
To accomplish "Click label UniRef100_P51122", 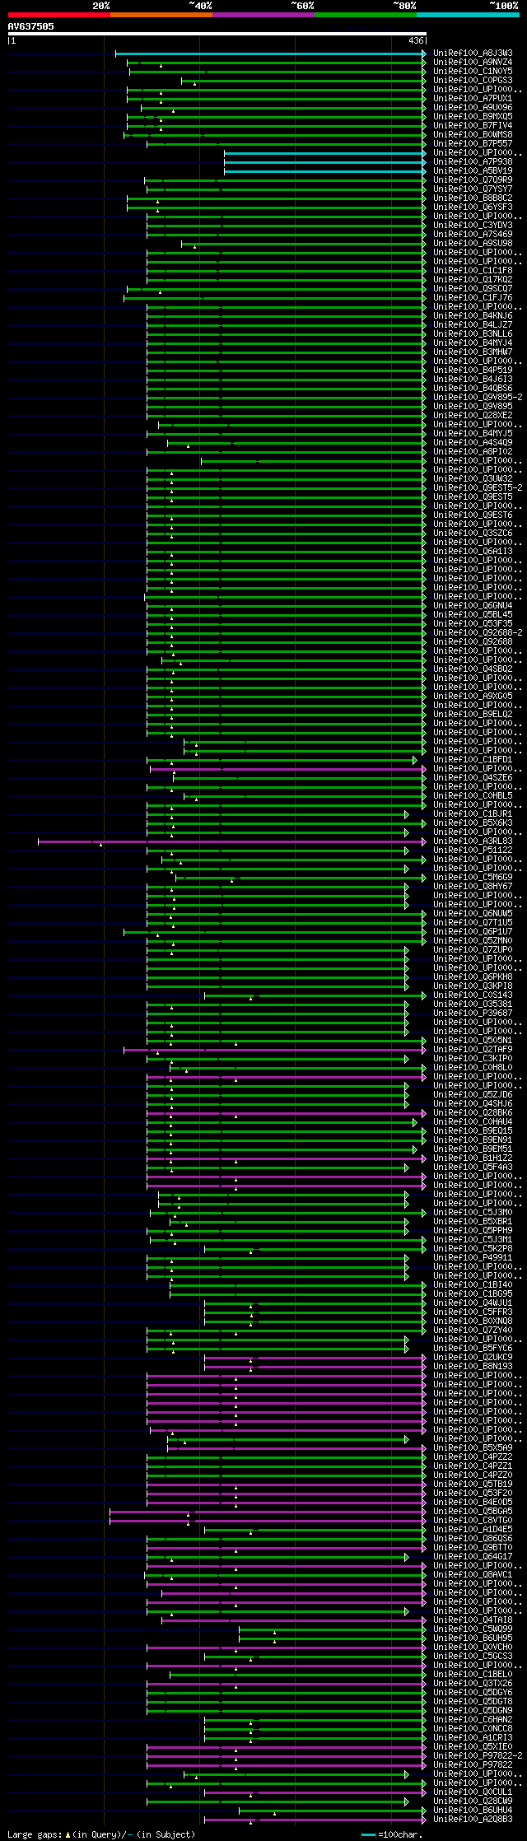I will [473, 851].
